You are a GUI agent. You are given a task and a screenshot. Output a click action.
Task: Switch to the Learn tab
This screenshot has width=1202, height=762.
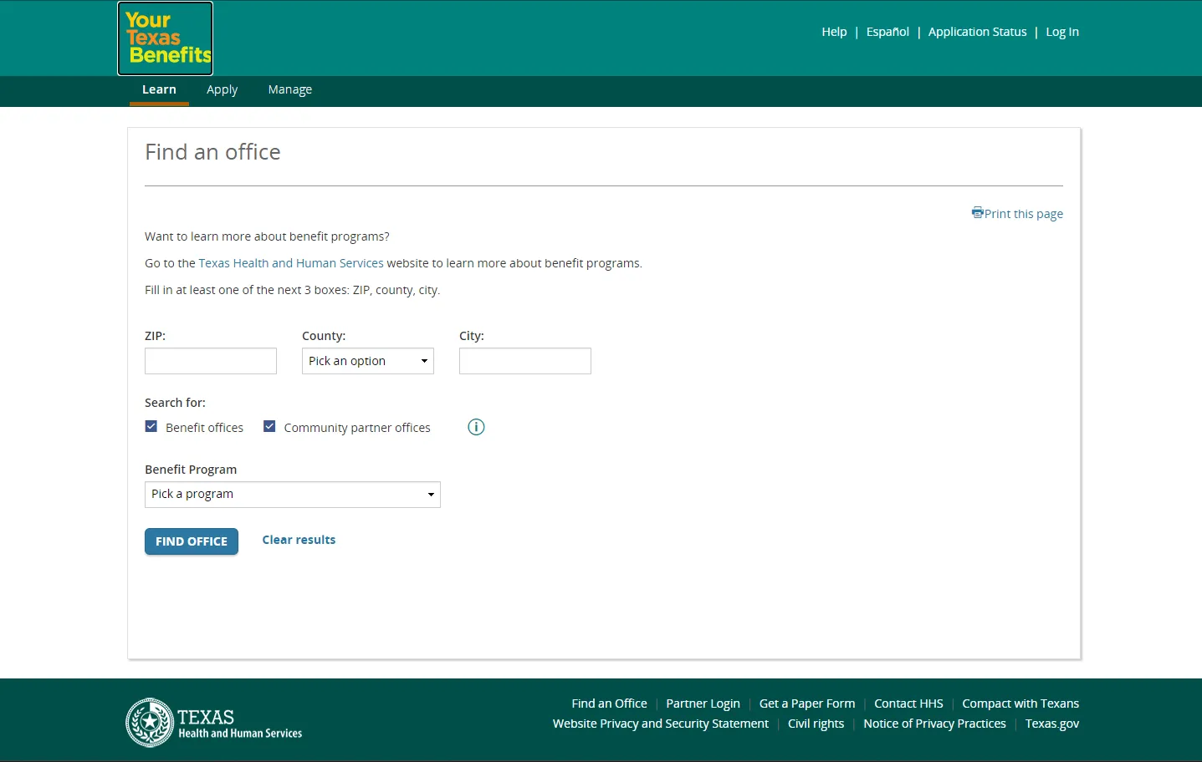point(159,90)
